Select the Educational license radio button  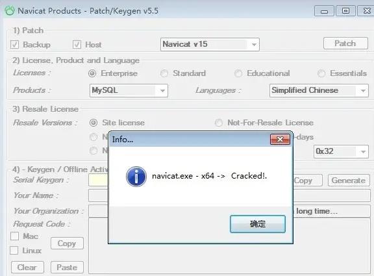point(238,73)
